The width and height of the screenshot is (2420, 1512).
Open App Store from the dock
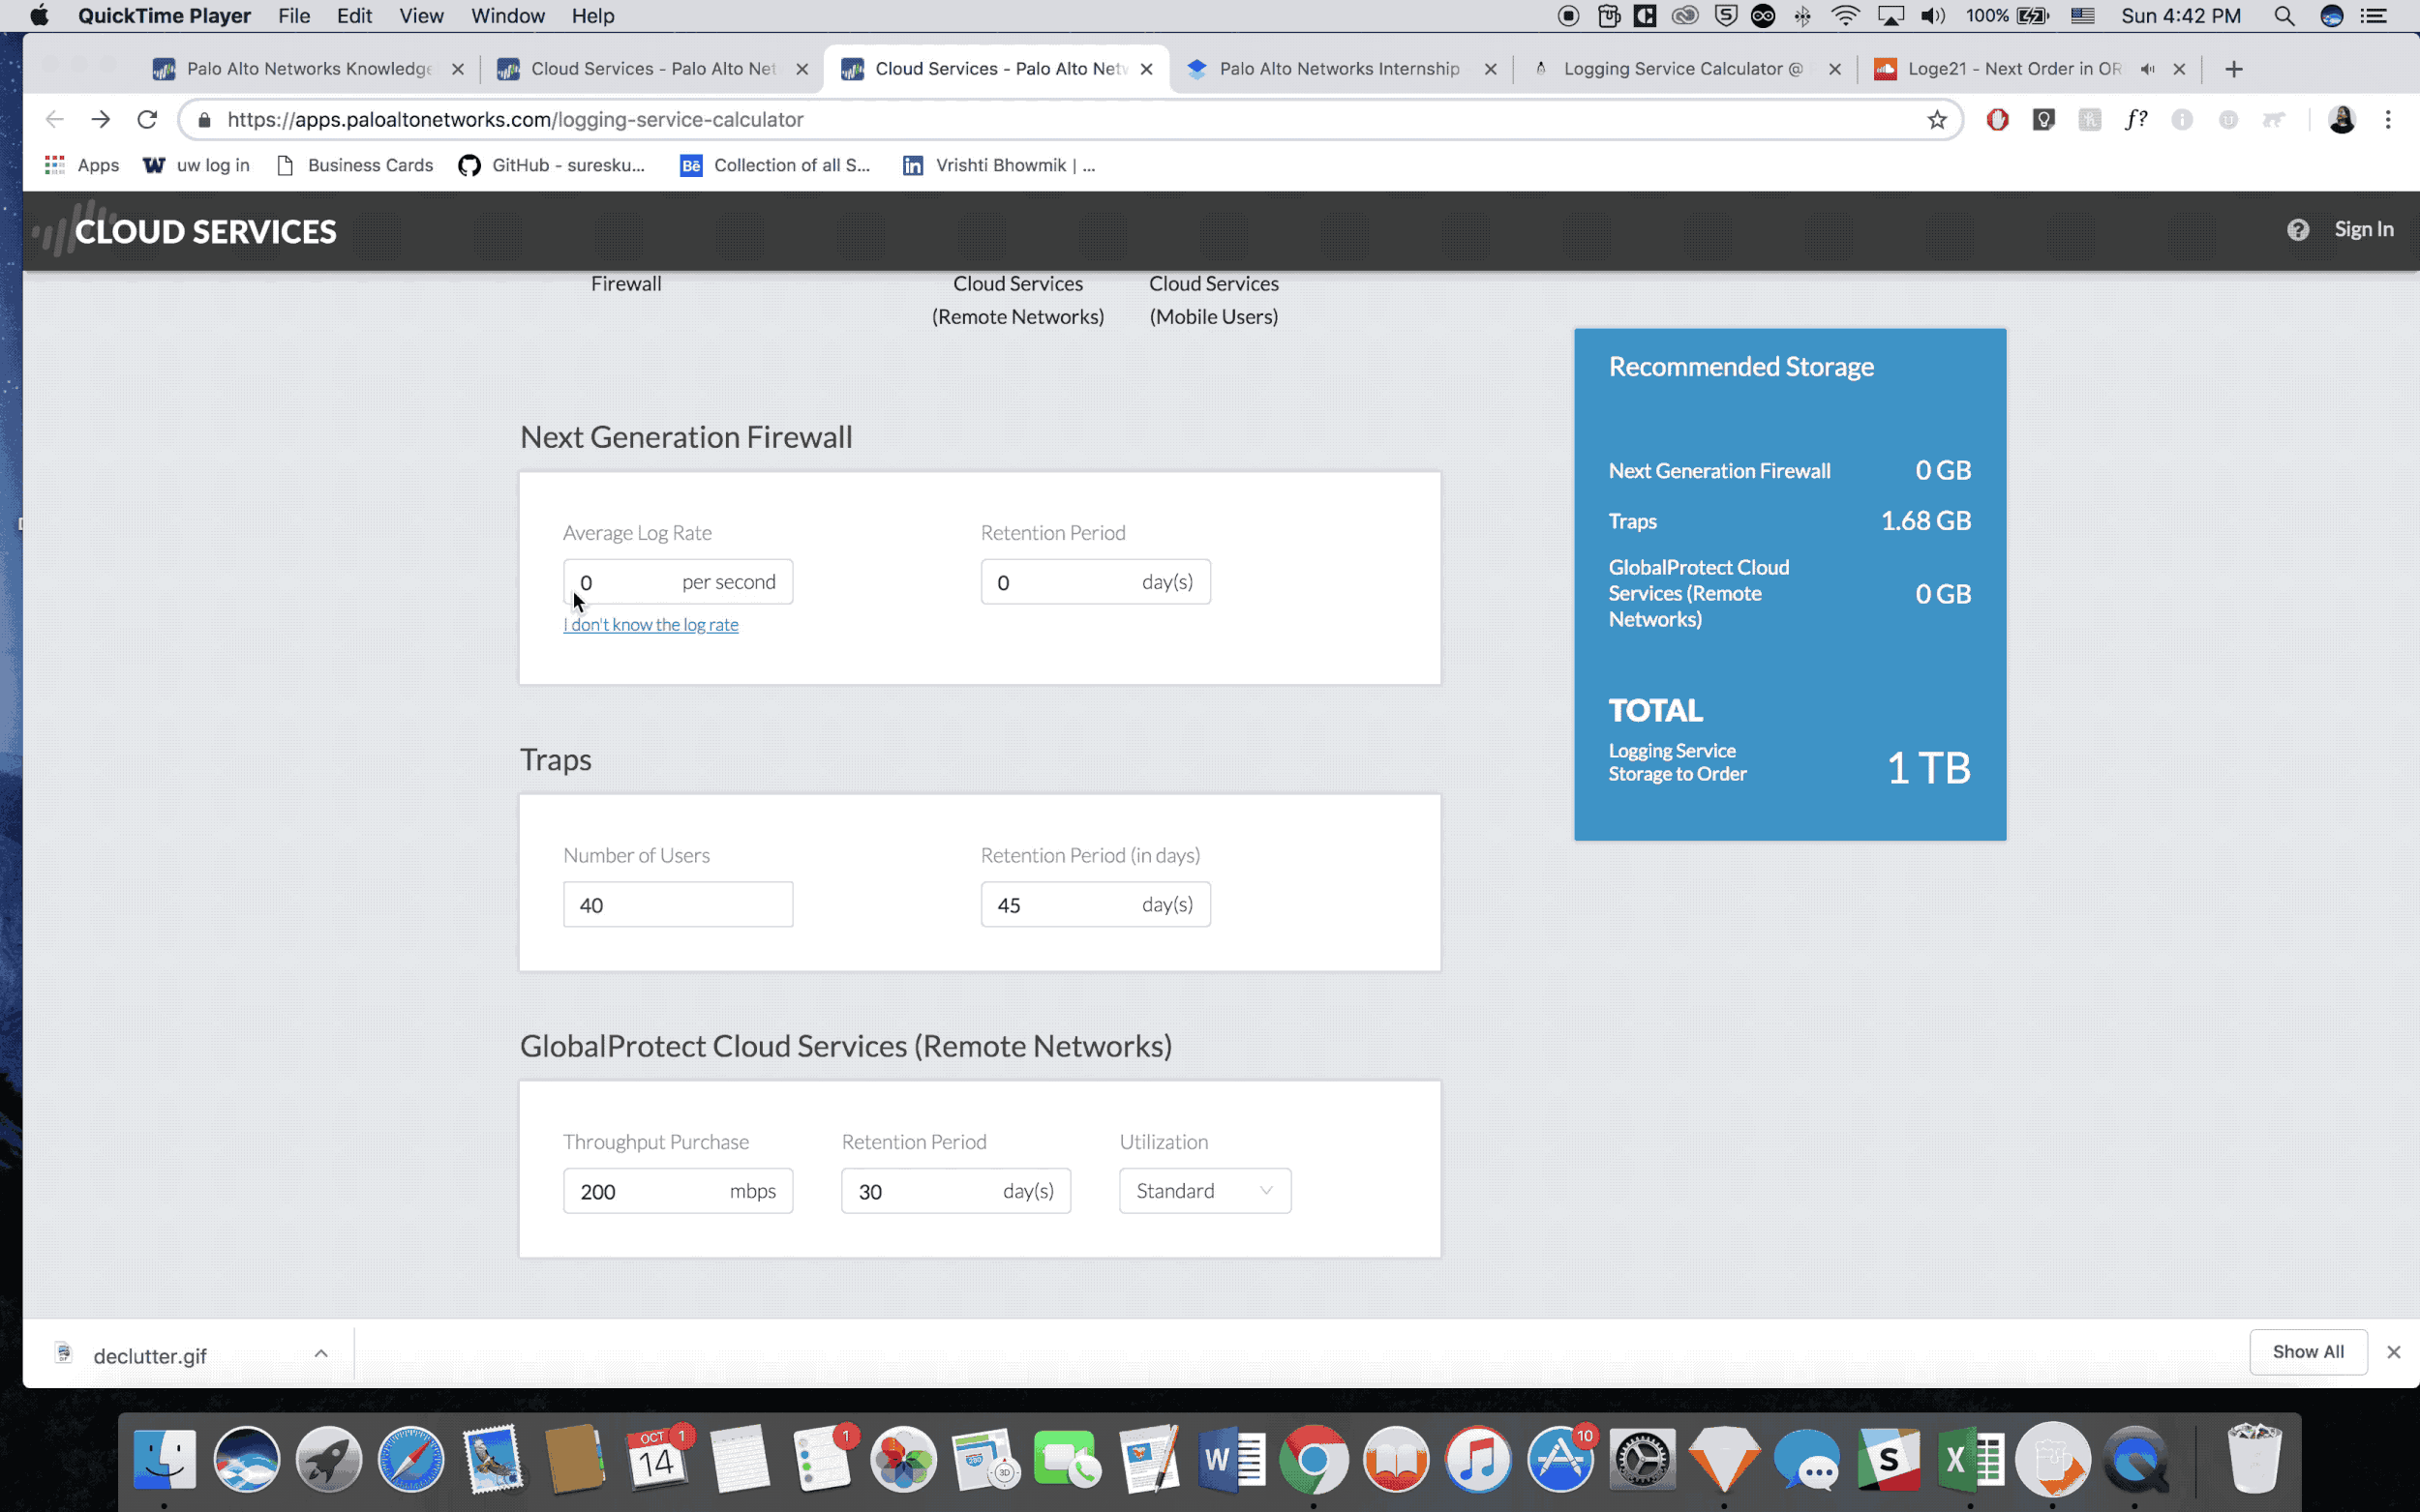tap(1559, 1460)
